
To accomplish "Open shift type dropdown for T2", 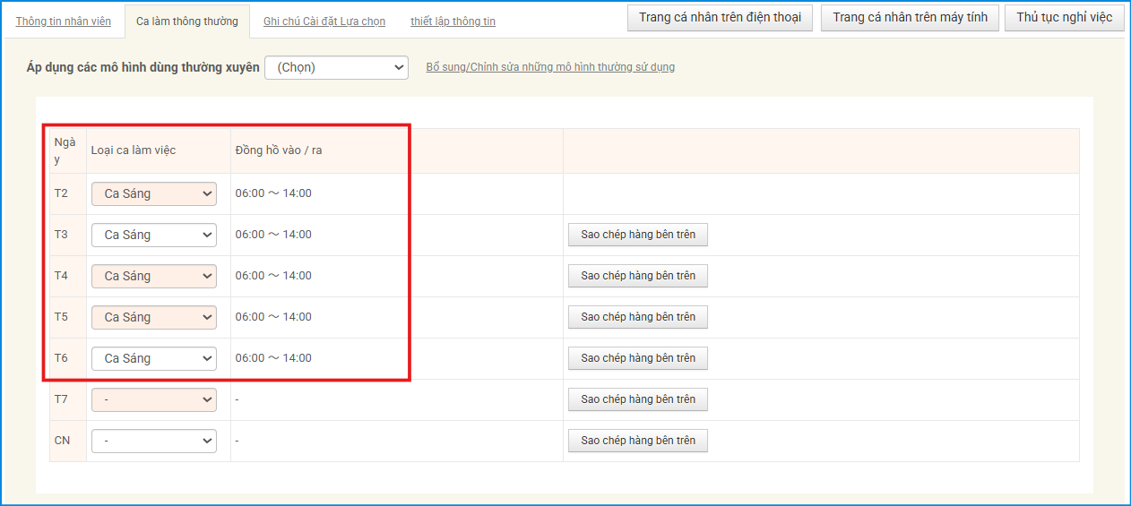I will [x=154, y=193].
